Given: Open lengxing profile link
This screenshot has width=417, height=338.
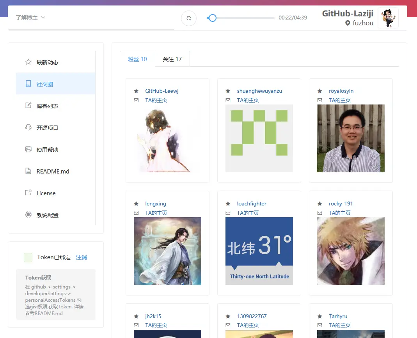Looking at the screenshot, I should coord(156,204).
